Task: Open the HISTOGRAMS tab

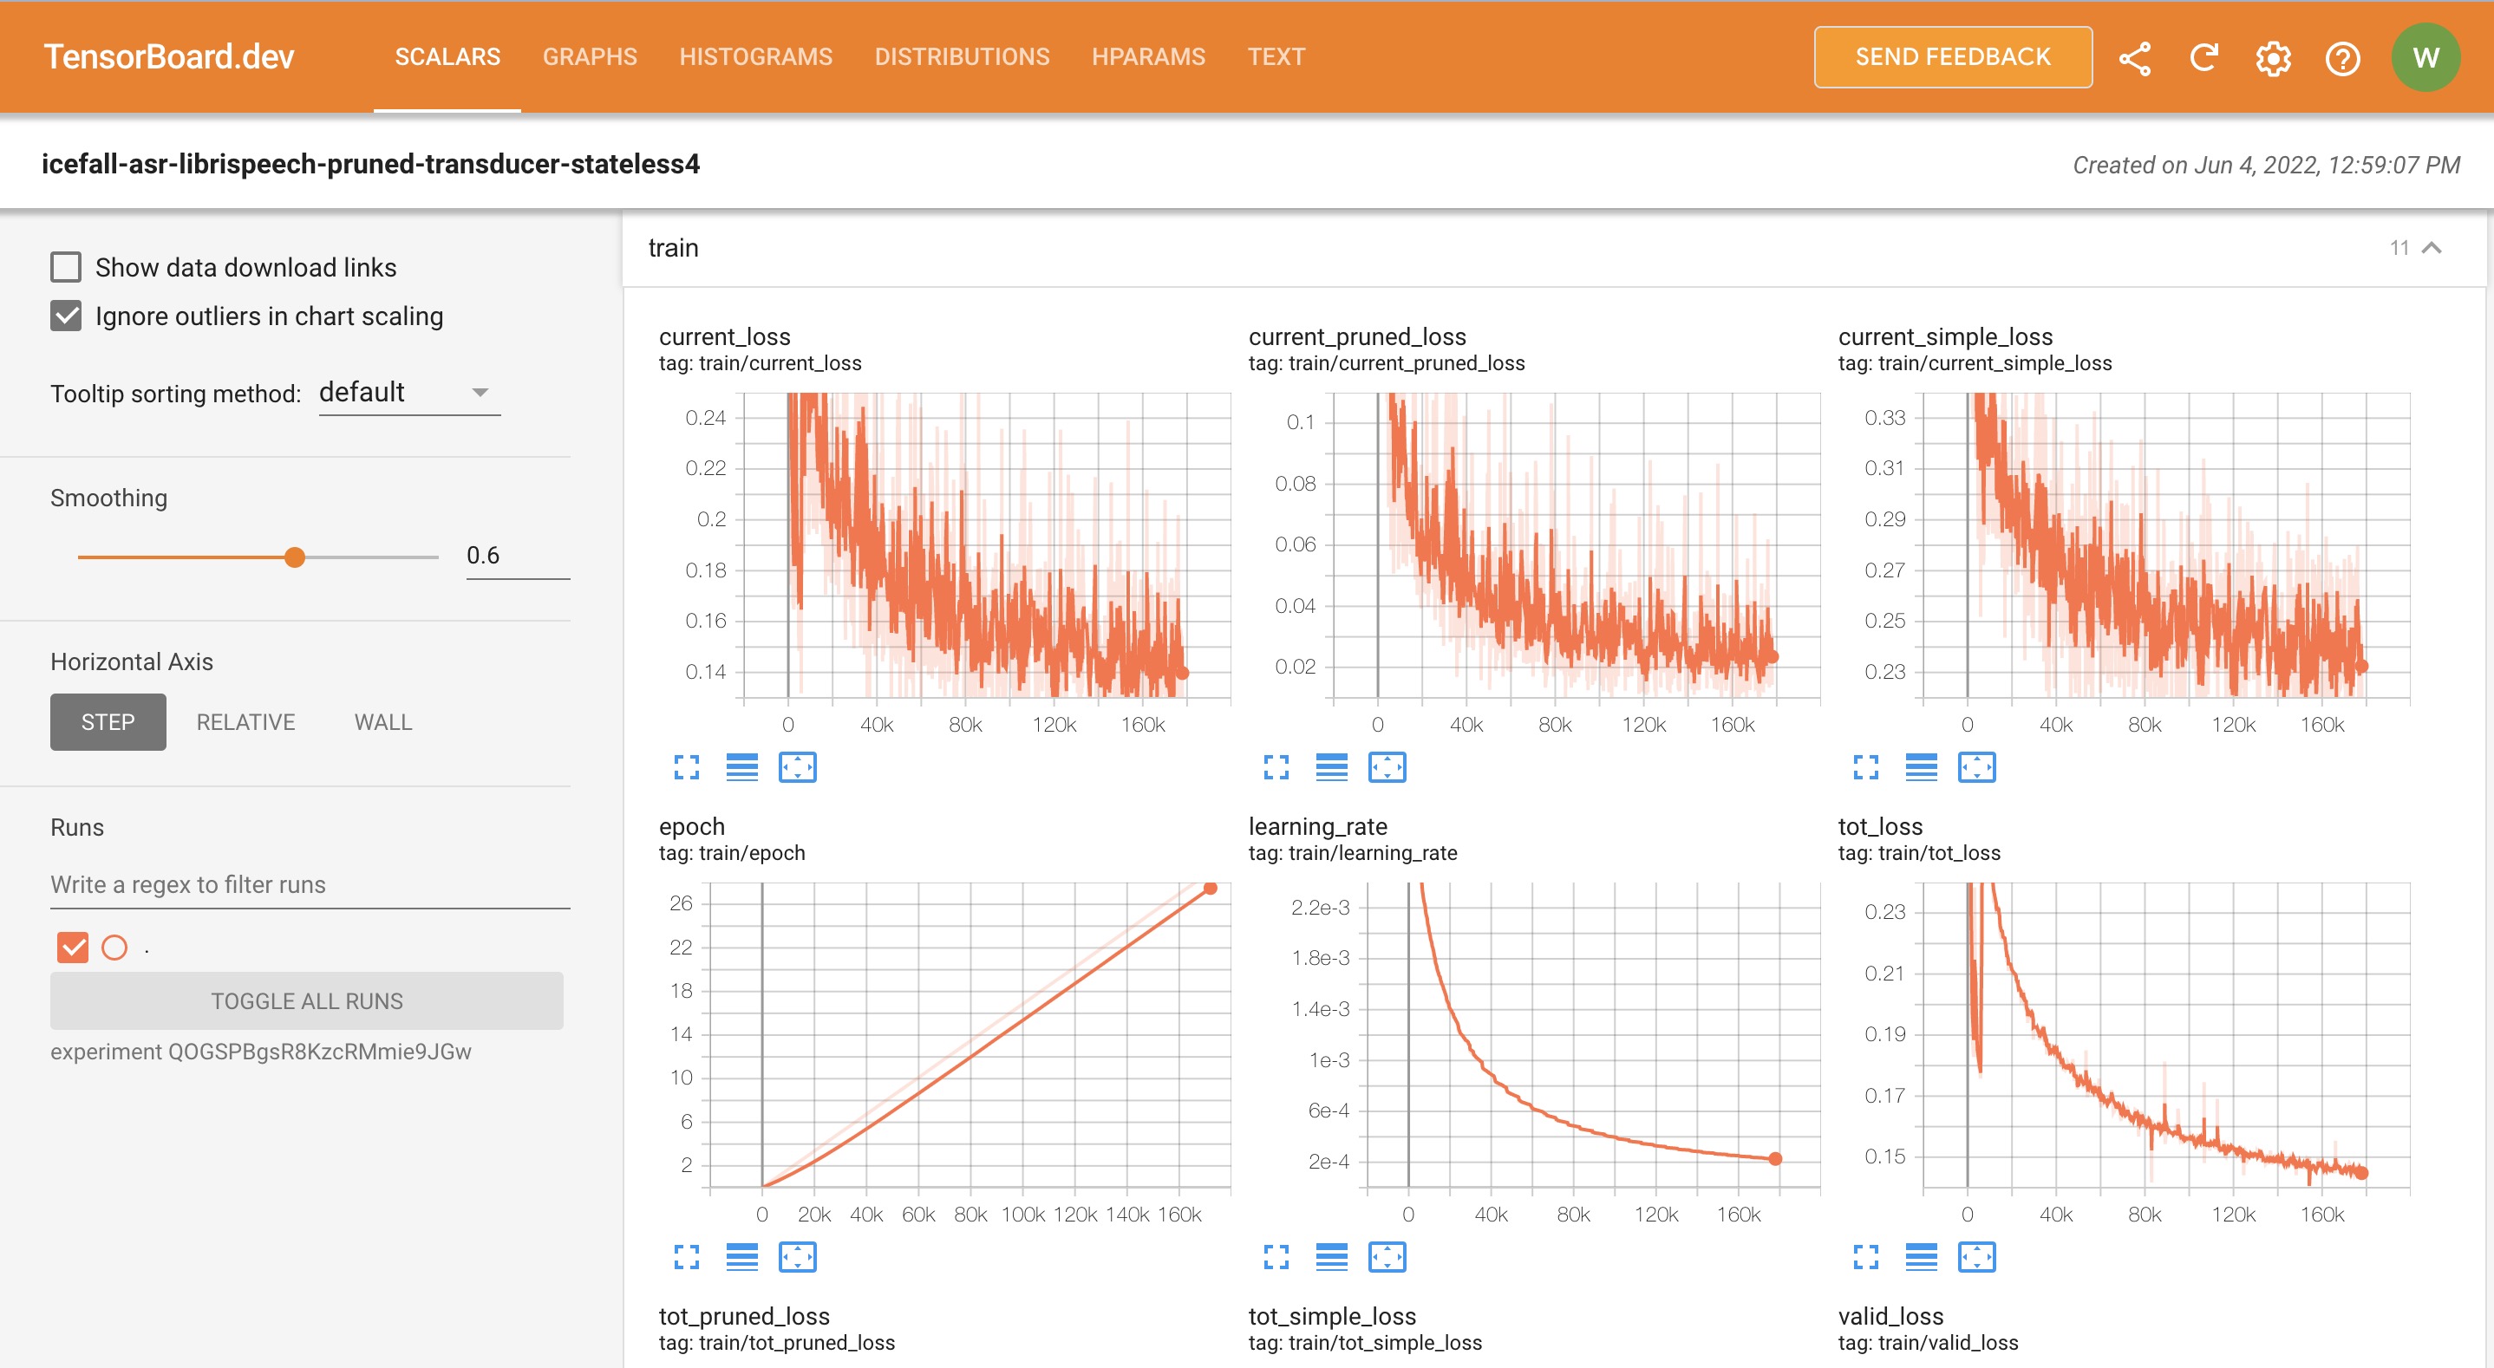Action: pos(756,56)
